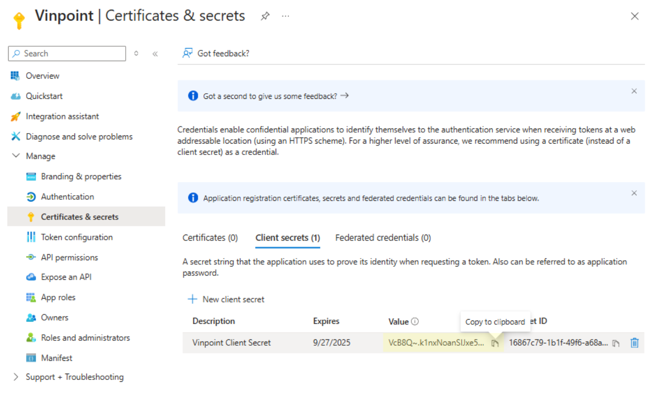Click the App roles grid icon
This screenshot has height=396, width=662.
pos(31,297)
